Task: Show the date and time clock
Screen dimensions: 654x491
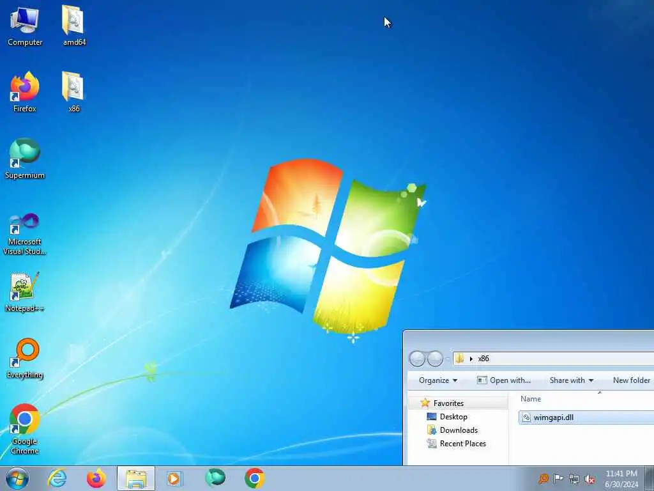Action: click(x=621, y=479)
